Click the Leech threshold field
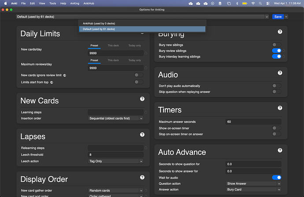Screen dimensions: 304x197 116,155
